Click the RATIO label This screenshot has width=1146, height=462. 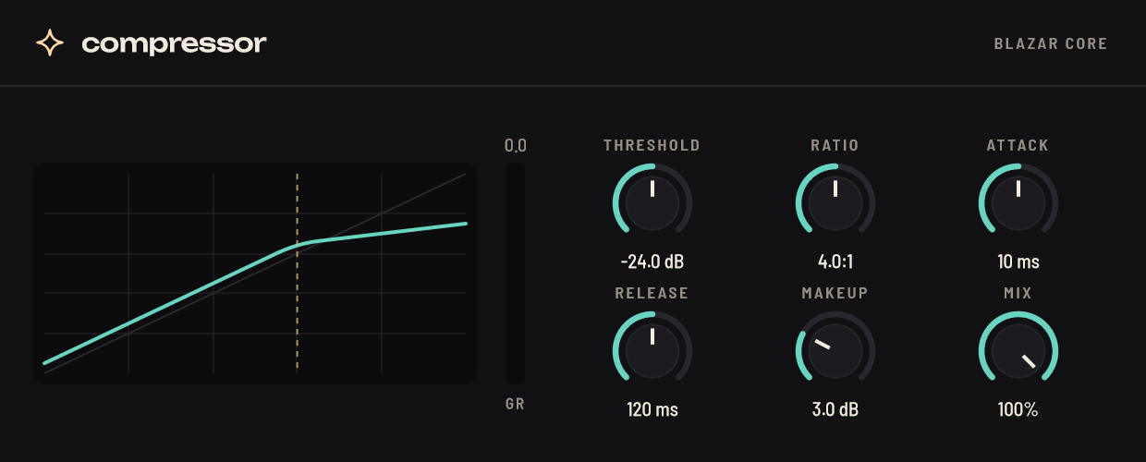tap(835, 145)
